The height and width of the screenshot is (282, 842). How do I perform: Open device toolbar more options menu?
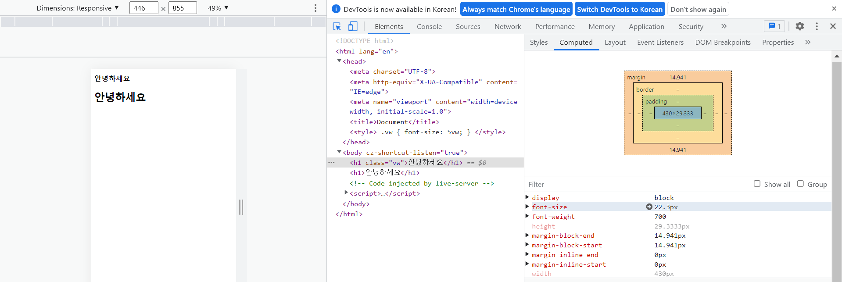point(315,8)
